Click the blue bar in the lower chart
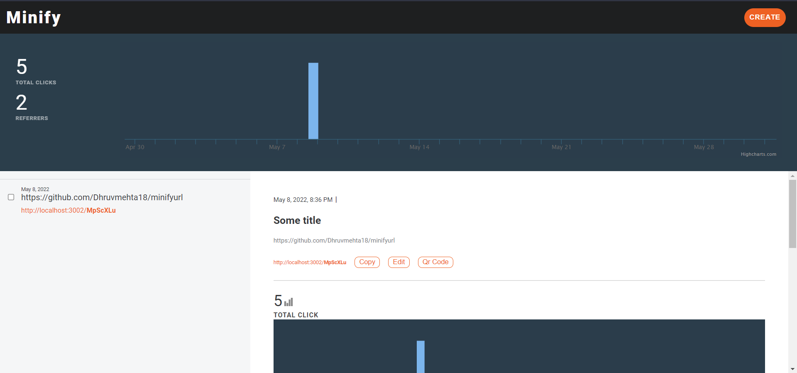Screen dimensions: 797x373 [421, 357]
